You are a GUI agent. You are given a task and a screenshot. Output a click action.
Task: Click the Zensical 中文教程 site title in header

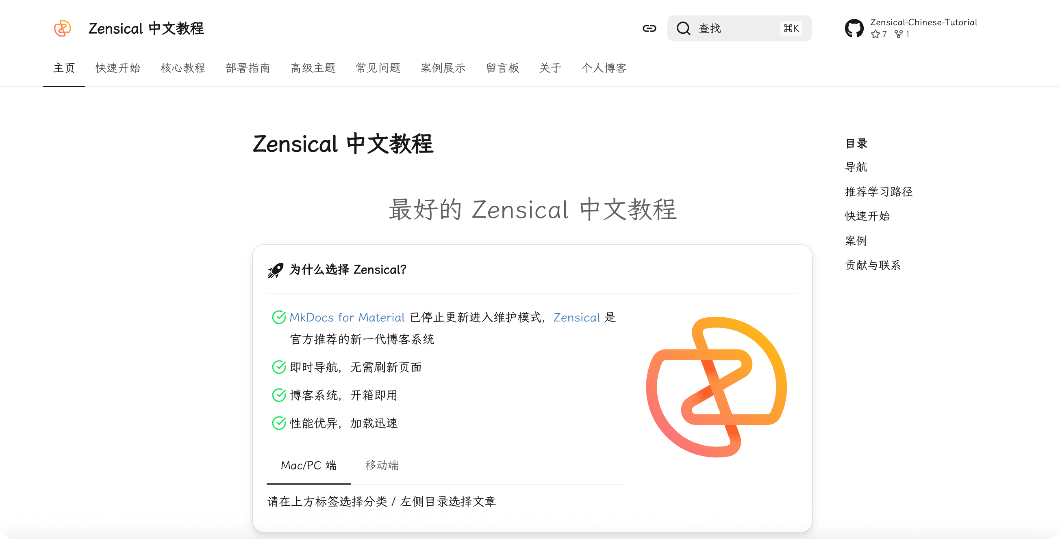tap(146, 28)
